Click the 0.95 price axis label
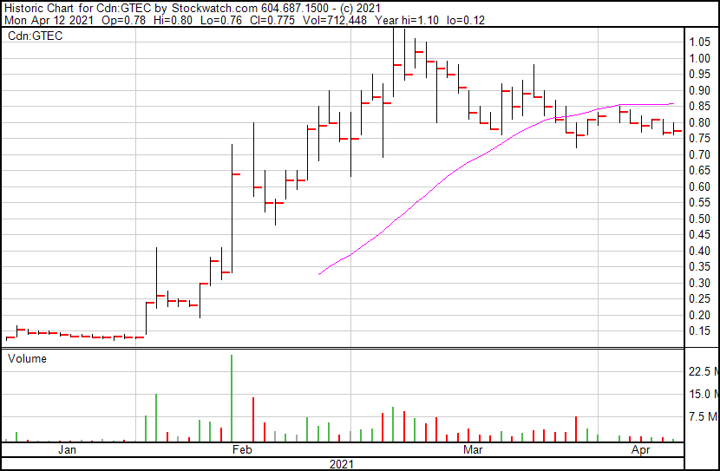The width and height of the screenshot is (720, 471). pos(700,75)
